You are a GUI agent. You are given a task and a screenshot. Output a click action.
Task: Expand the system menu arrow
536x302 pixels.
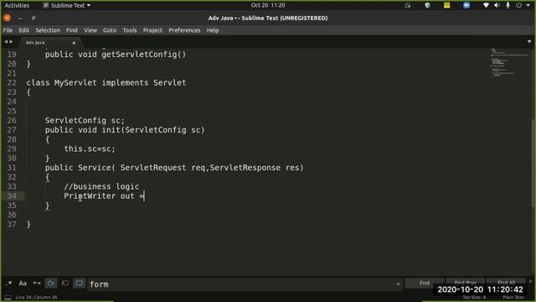[528, 6]
